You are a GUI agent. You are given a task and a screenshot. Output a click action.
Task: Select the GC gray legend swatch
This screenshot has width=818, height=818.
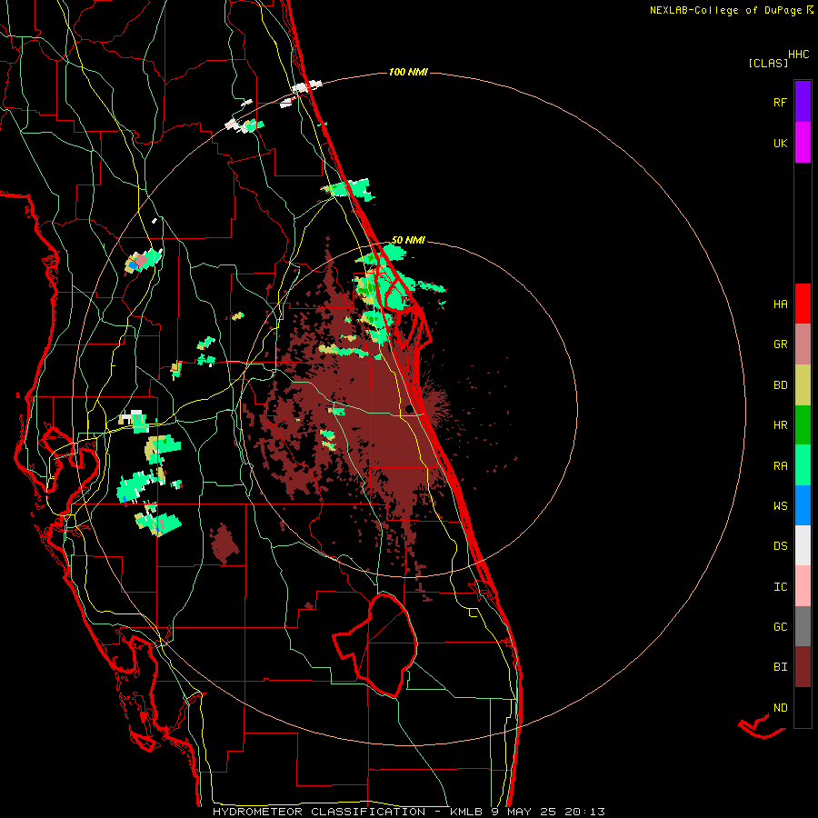(803, 626)
